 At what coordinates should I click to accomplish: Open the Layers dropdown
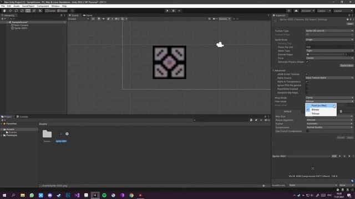(324, 11)
